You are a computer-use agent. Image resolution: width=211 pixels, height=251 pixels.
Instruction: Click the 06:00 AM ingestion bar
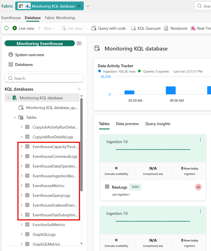click(171, 90)
